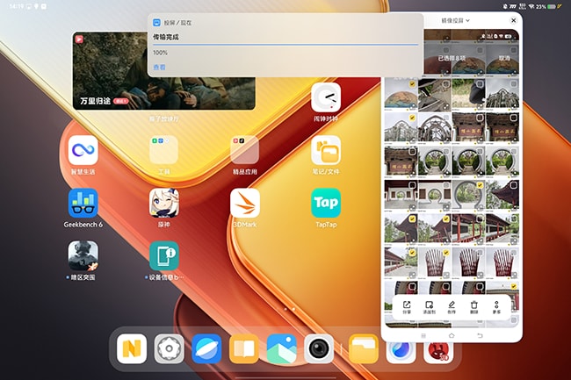This screenshot has width=571, height=380.
Task: Open the 更多 (more) options menu
Action: tap(496, 303)
